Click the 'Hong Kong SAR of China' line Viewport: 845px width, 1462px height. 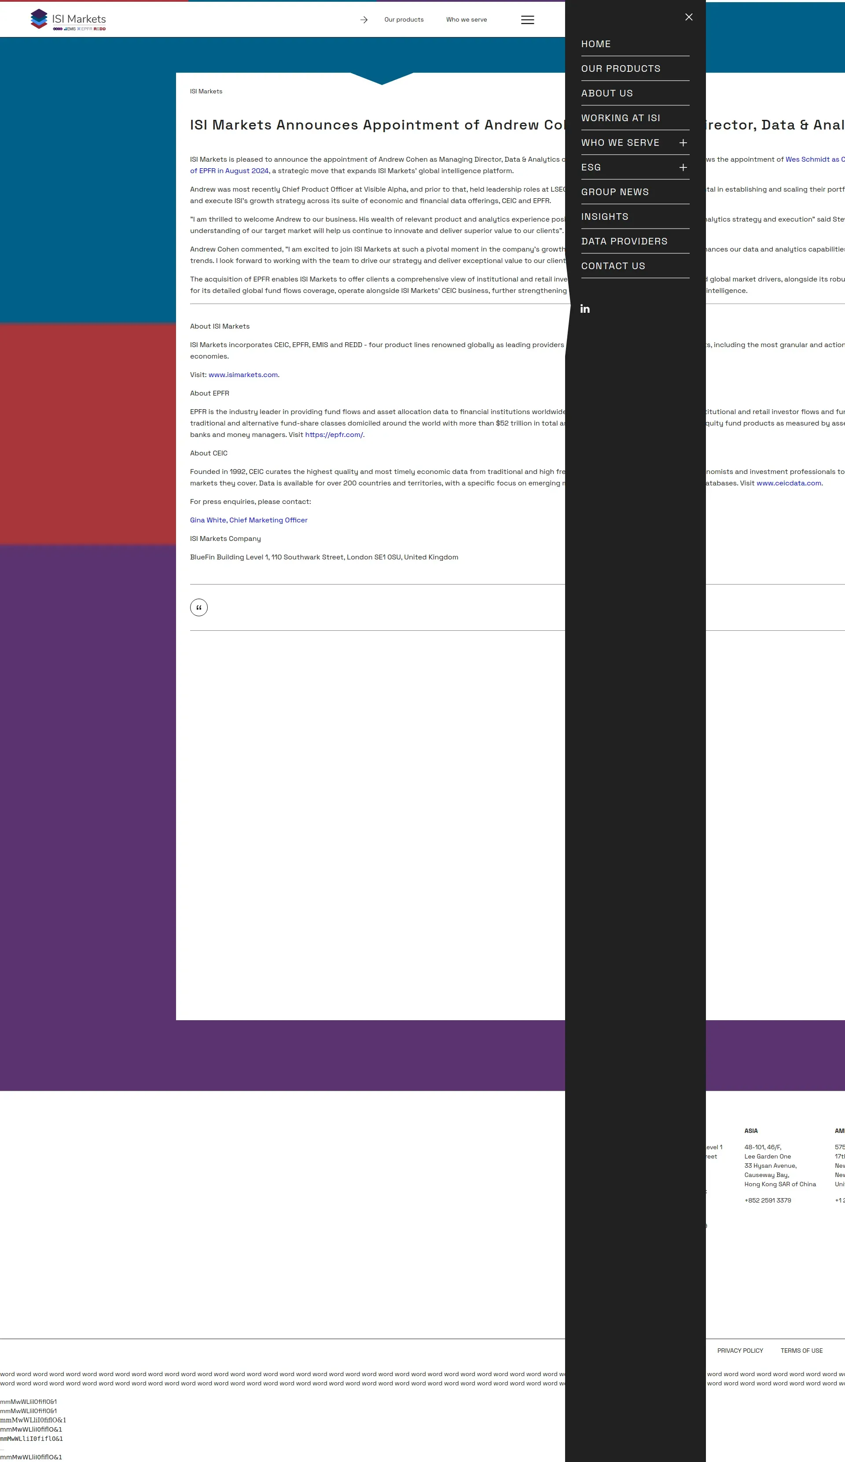(780, 1184)
